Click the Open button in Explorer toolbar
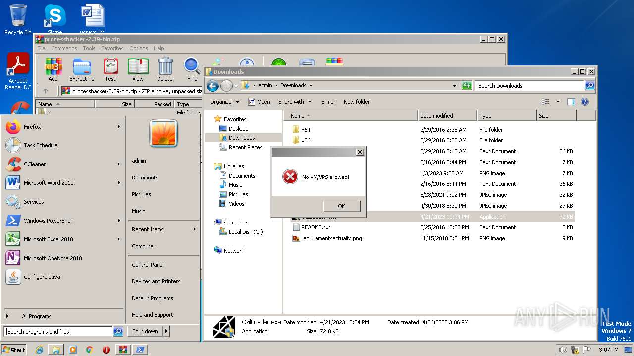 pos(259,102)
